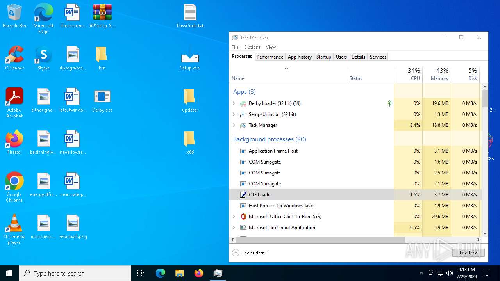
Task: Switch to the Users tab
Action: 341,57
